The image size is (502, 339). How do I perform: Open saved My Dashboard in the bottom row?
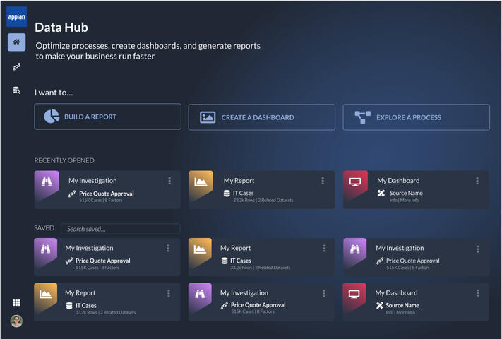(x=396, y=292)
